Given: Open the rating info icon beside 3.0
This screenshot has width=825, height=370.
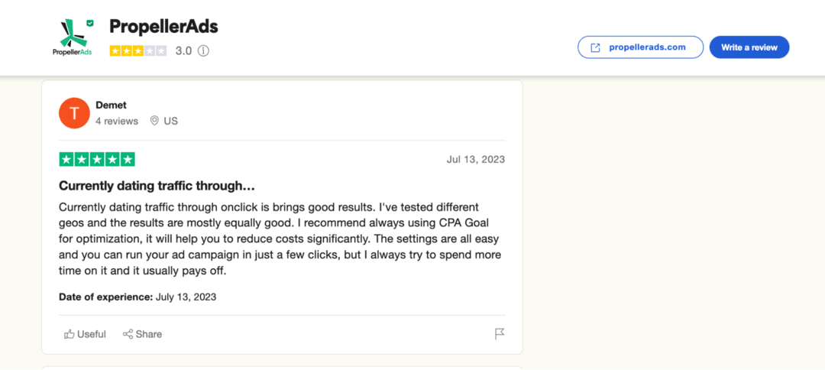Looking at the screenshot, I should [x=203, y=51].
